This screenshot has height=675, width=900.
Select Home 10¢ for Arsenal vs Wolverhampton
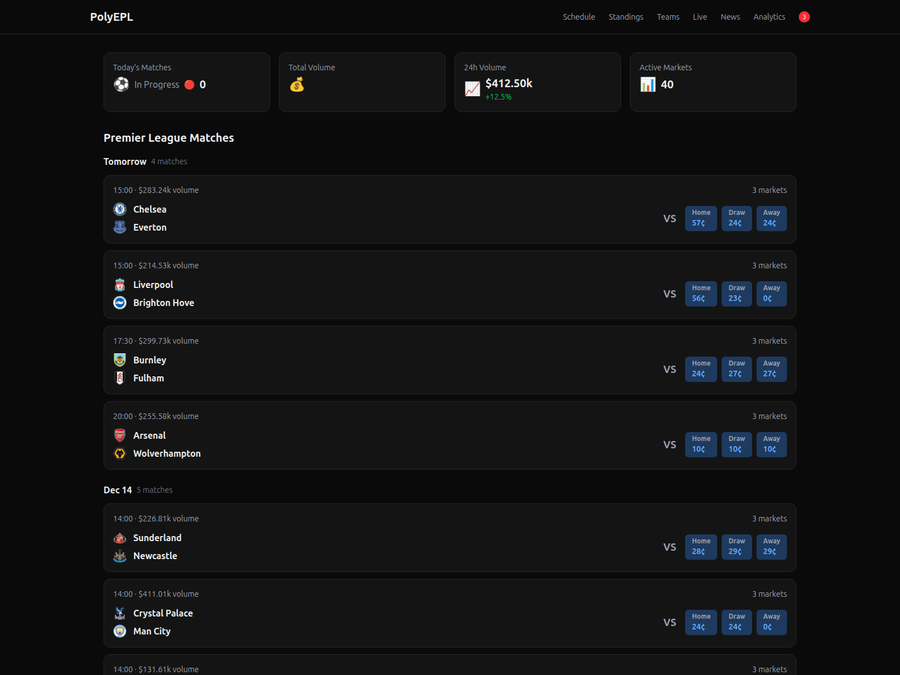coord(701,444)
